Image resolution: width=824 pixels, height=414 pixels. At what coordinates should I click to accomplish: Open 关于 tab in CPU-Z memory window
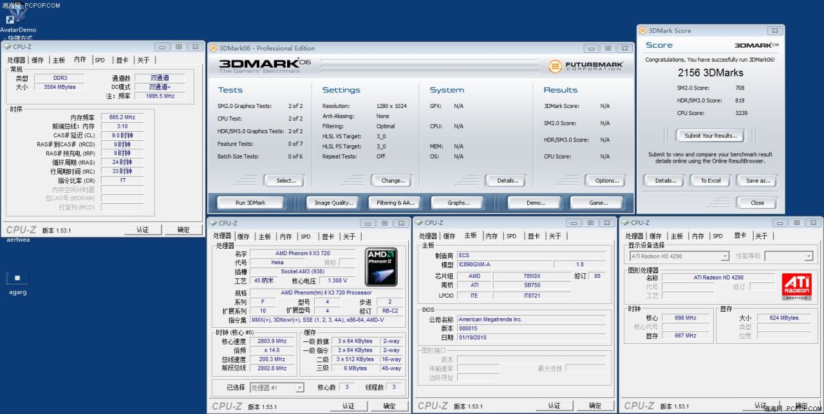(x=143, y=60)
